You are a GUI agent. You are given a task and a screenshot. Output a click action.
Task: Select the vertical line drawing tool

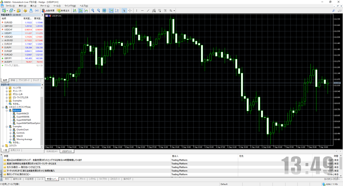click(x=137, y=10)
